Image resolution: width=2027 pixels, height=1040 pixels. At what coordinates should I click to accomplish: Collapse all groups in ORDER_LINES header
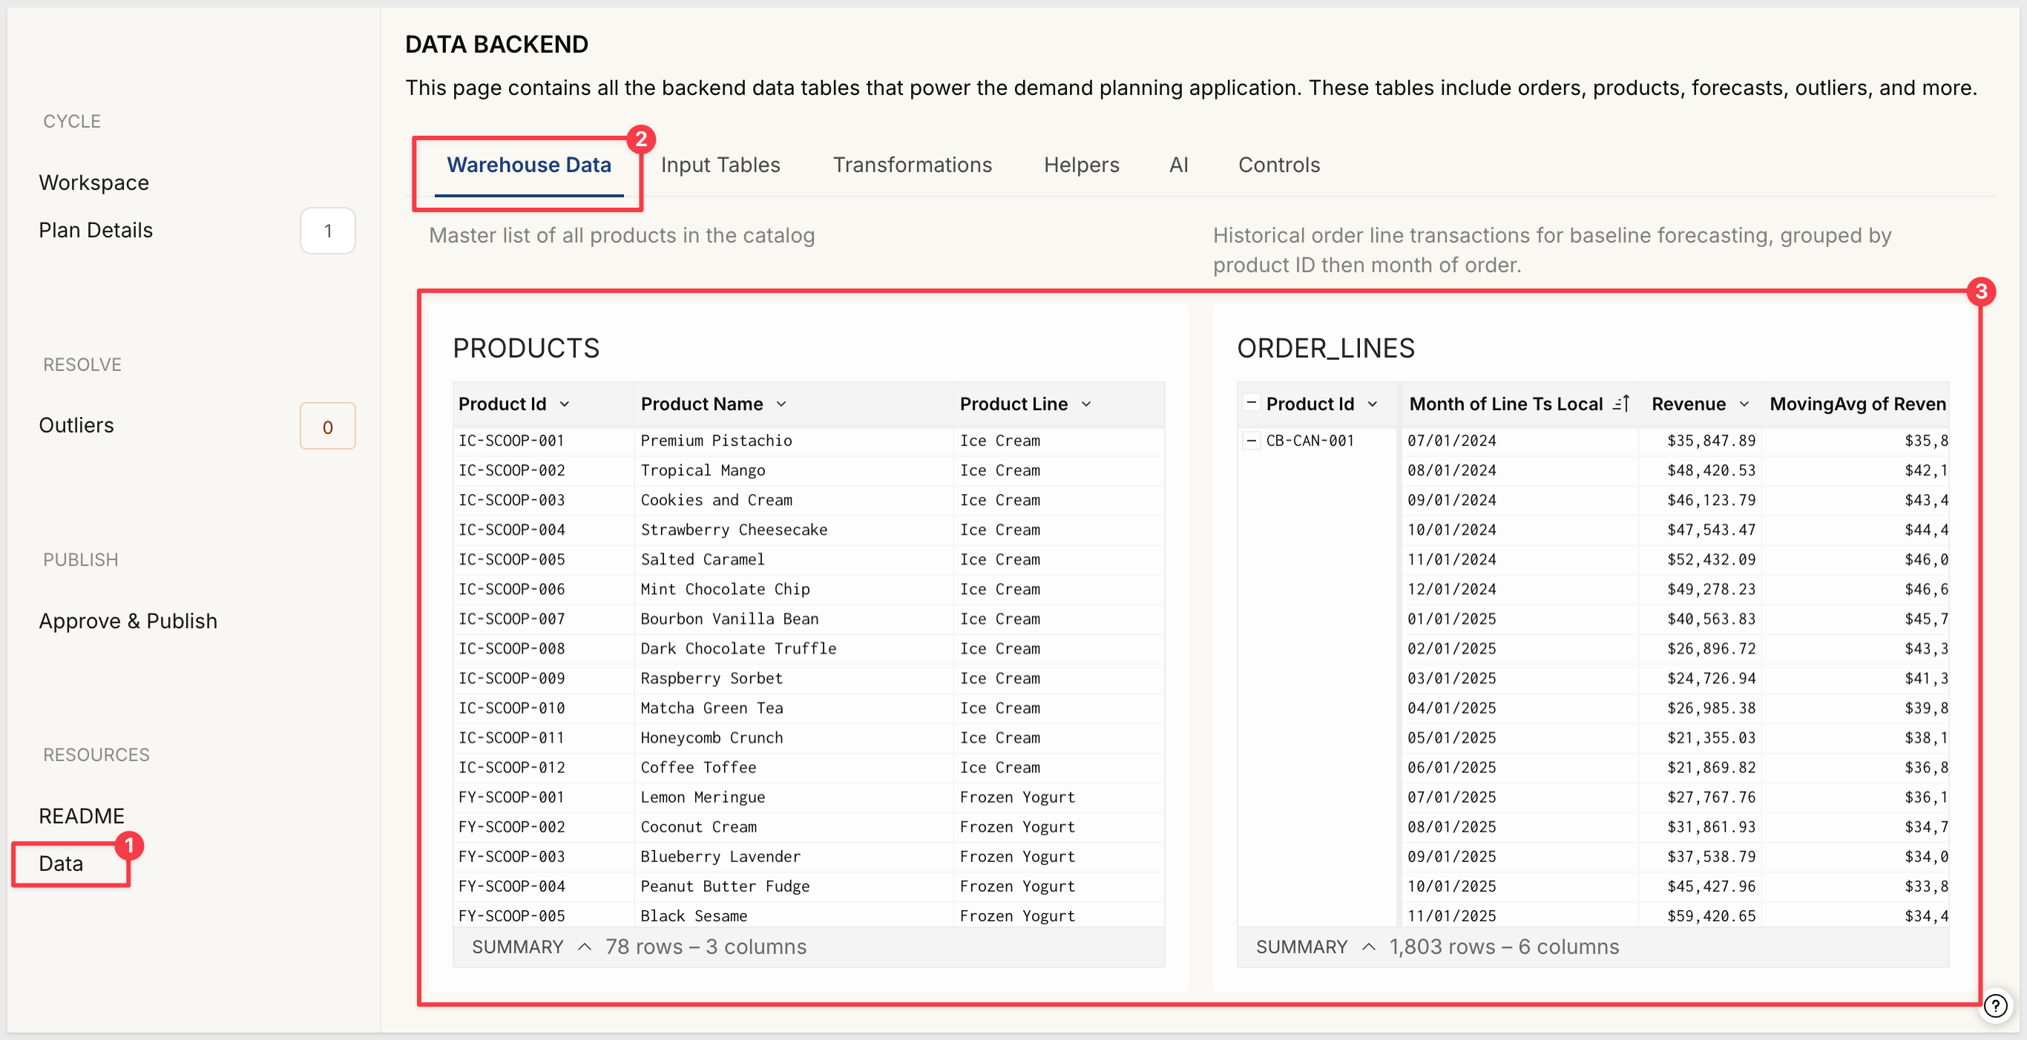coord(1251,402)
